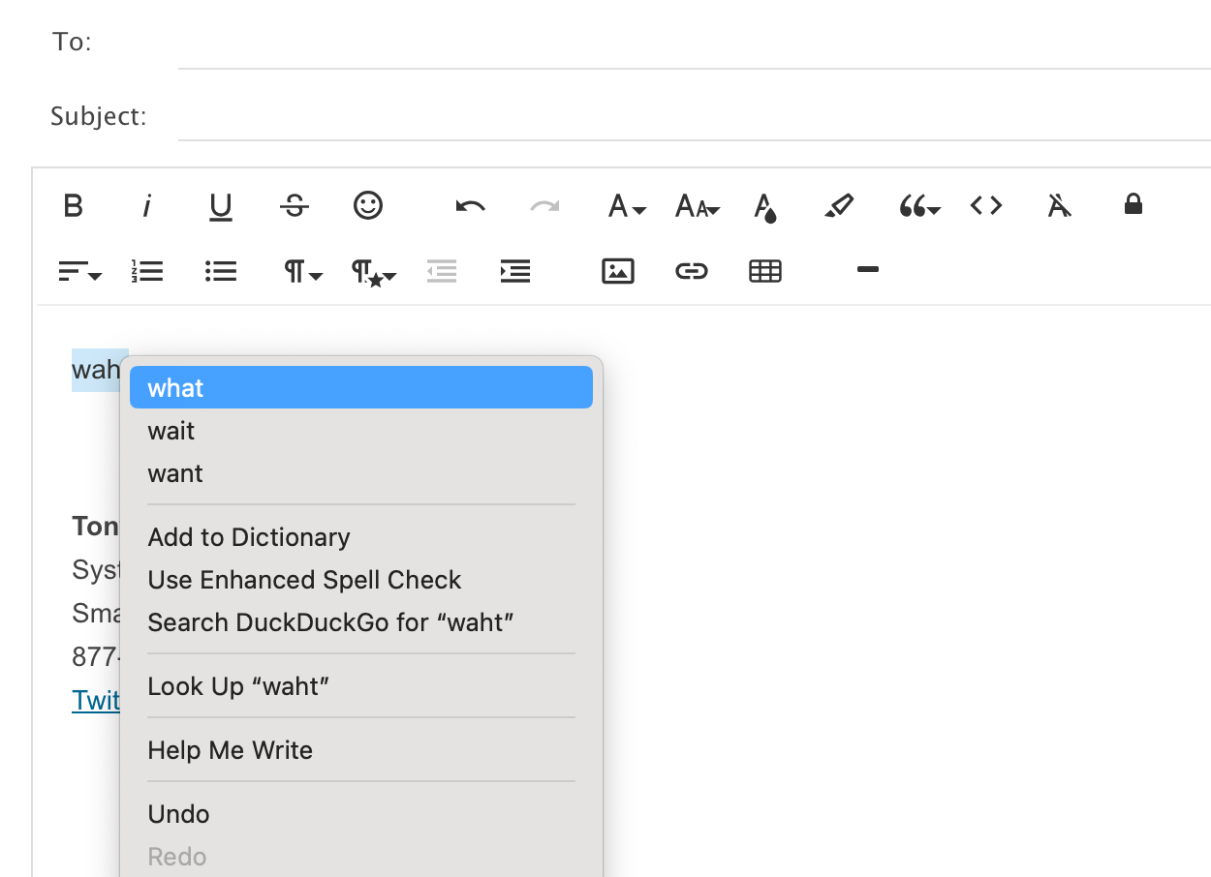This screenshot has width=1211, height=877.
Task: Select the "what" spelling suggestion
Action: (360, 388)
